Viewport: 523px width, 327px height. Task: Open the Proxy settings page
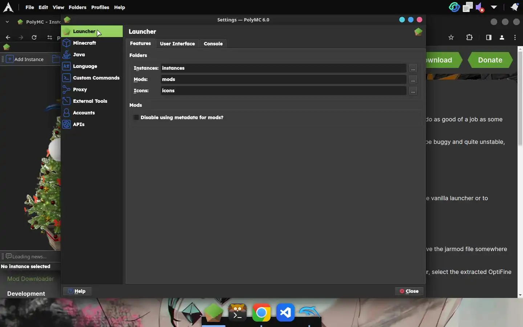click(92, 89)
